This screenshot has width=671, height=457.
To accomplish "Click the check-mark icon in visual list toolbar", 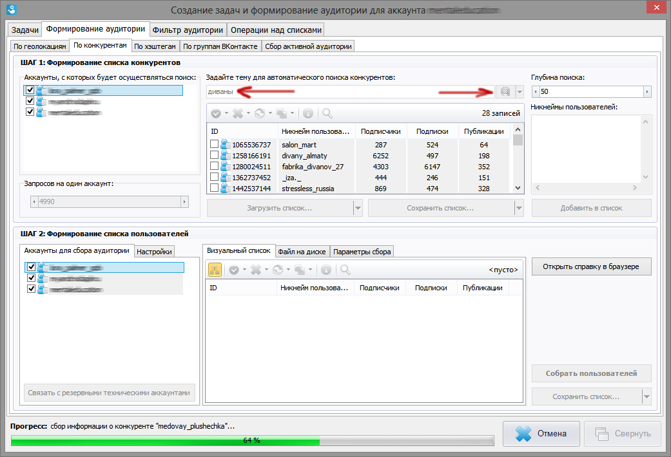I will tap(234, 270).
